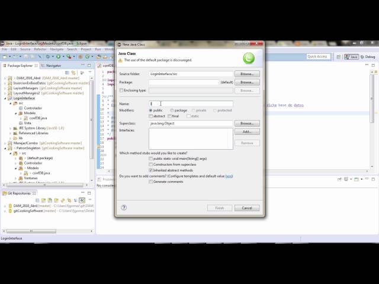Toggle Link with Editor in Package Explorer

(x=73, y=73)
